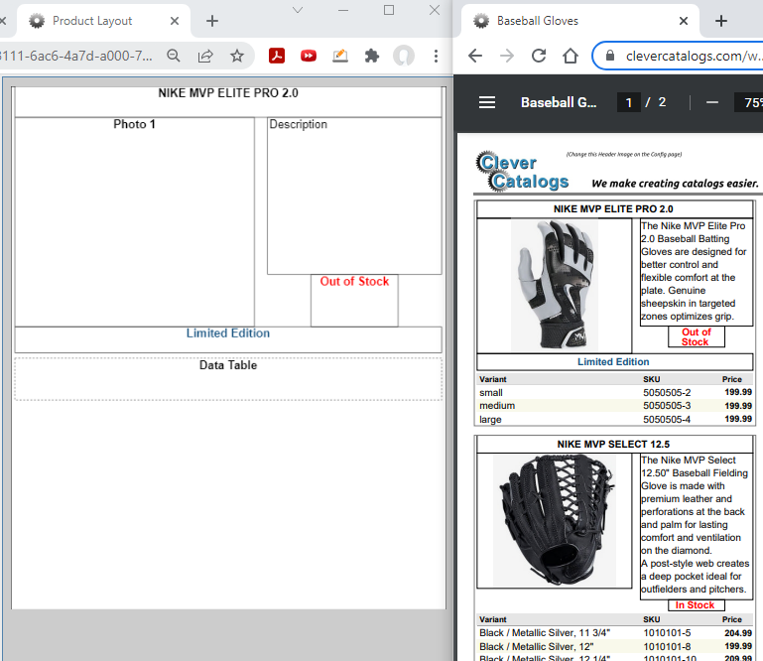763x661 pixels.
Task: Select the Description box in layout
Action: click(x=354, y=196)
